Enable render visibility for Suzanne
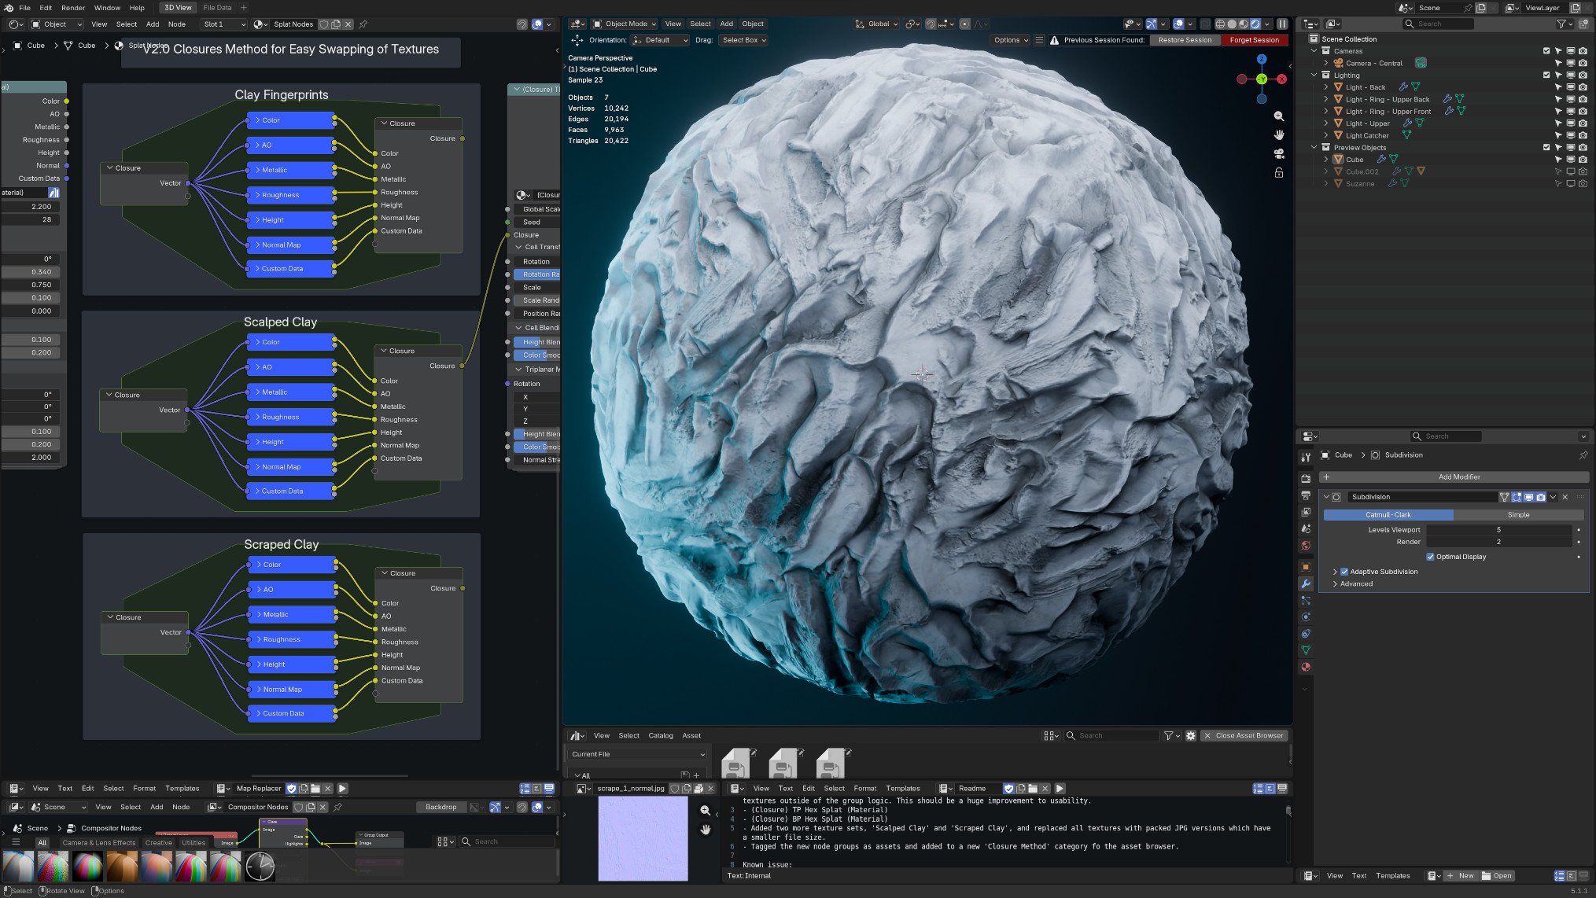 [x=1583, y=184]
